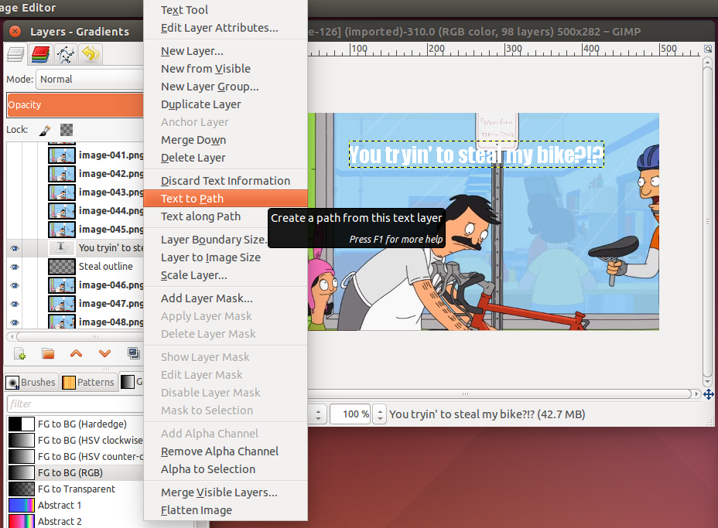Pick the Abstract 2 gradient swatch
718x528 pixels.
click(x=21, y=521)
